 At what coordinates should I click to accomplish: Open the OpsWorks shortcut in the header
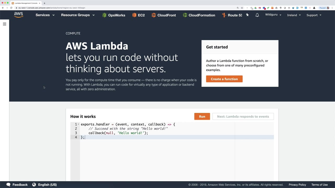coord(114,15)
